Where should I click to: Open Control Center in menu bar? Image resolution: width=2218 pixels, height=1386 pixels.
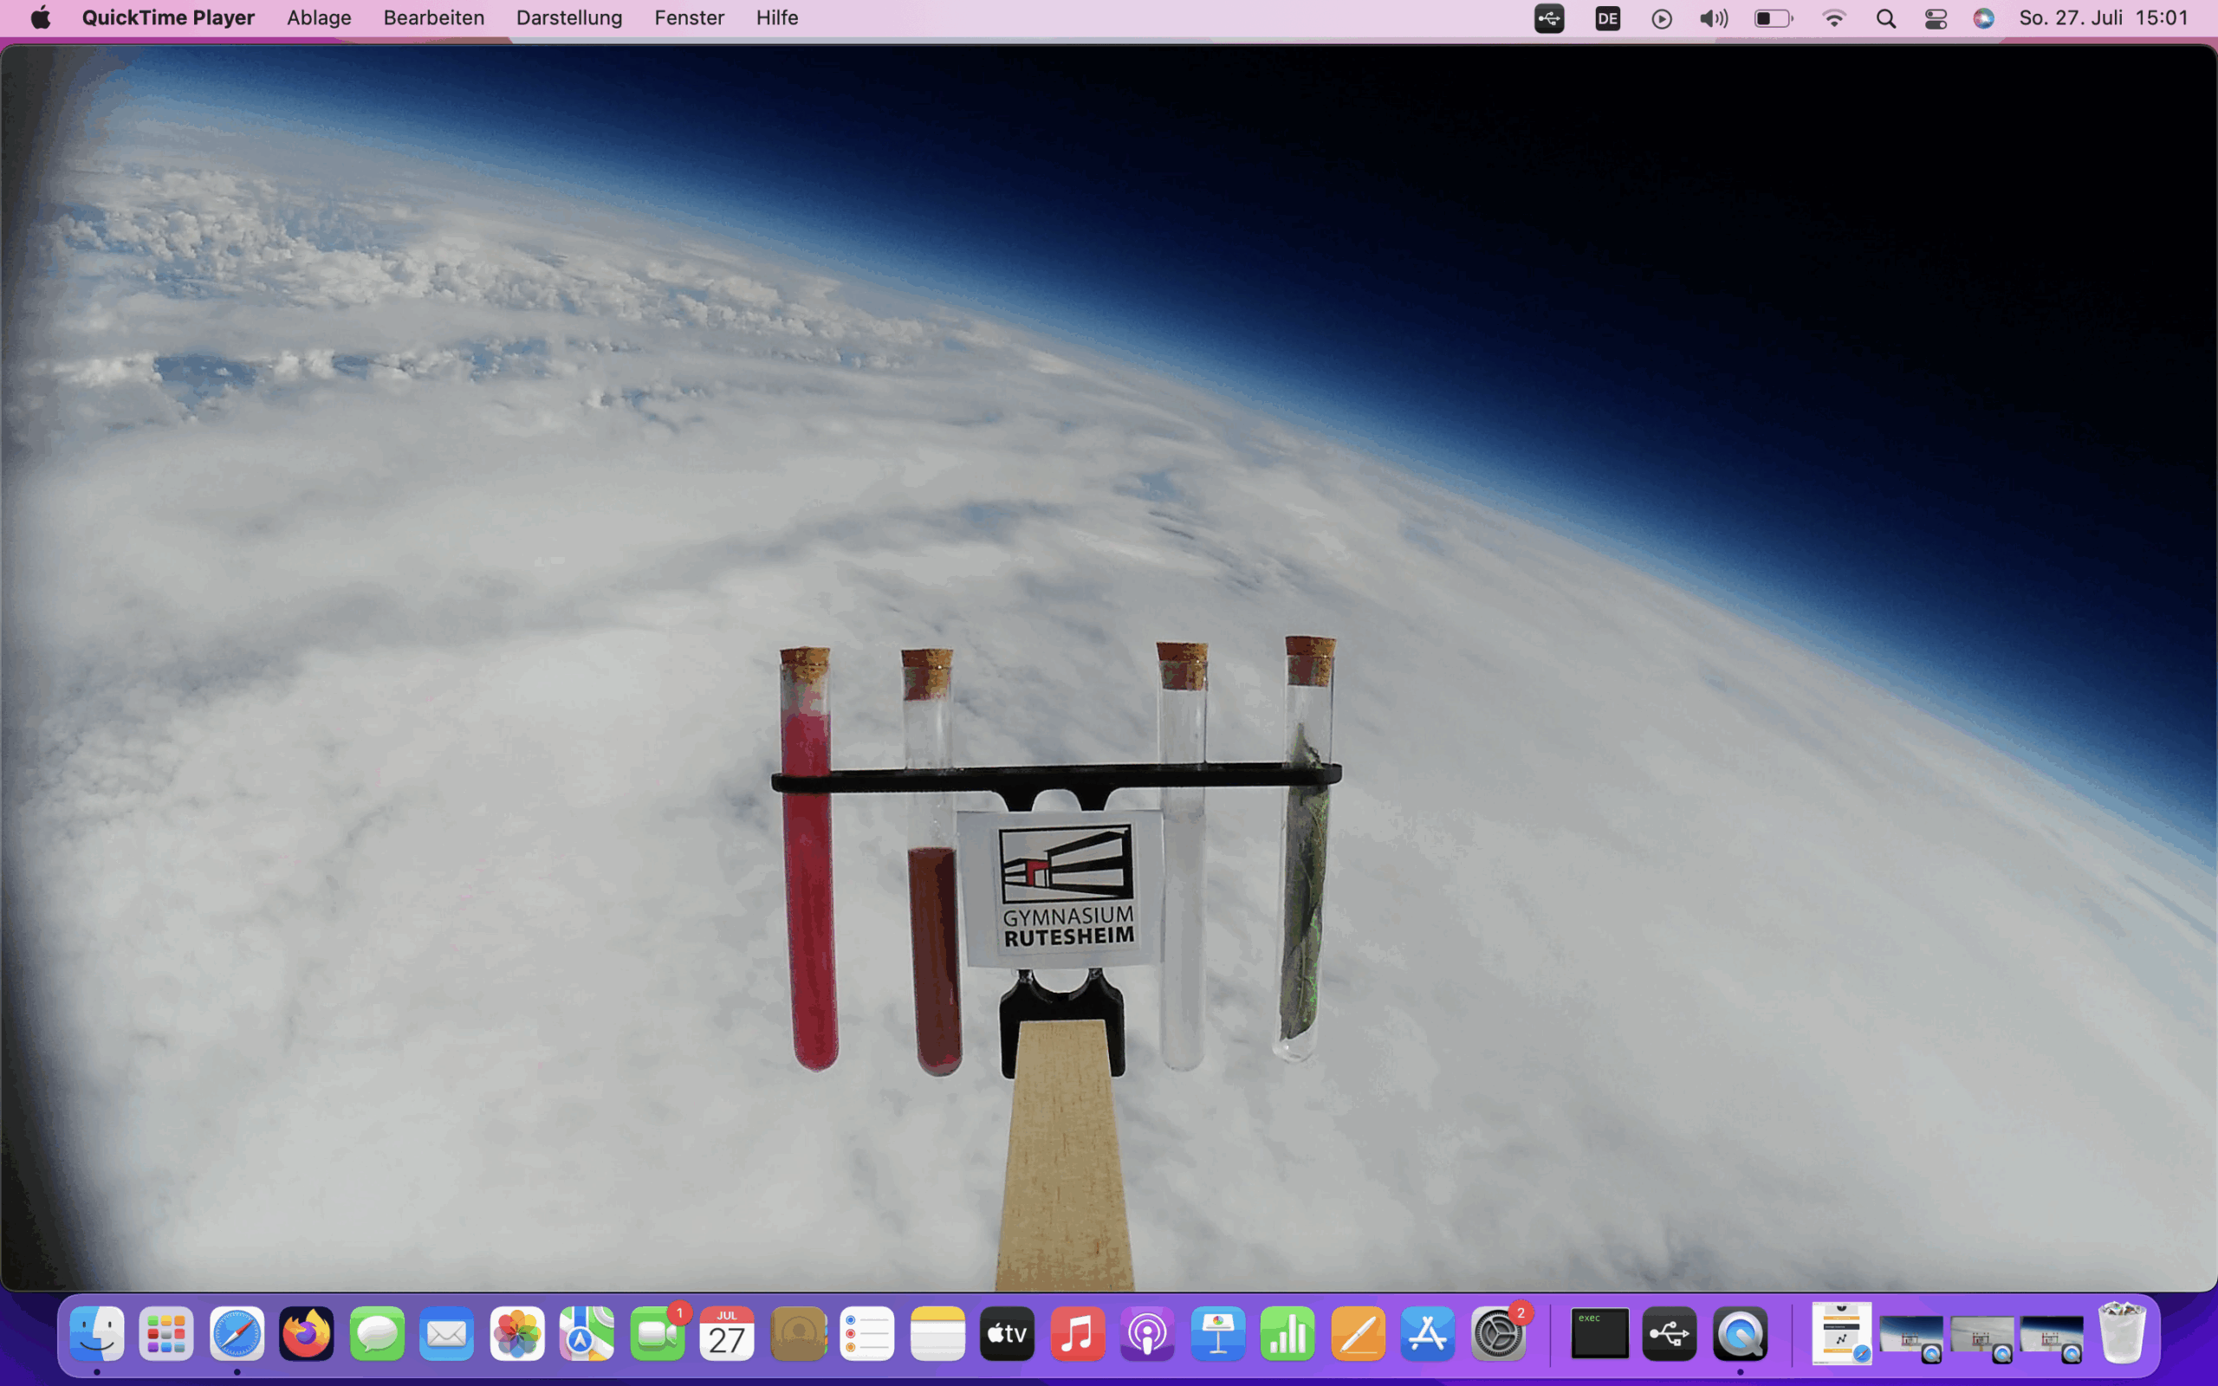1935,18
